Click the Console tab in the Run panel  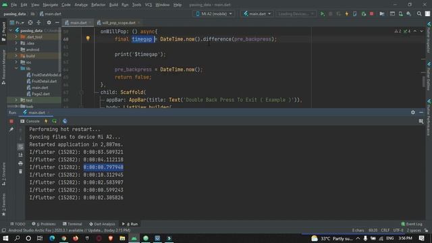click(x=30, y=122)
